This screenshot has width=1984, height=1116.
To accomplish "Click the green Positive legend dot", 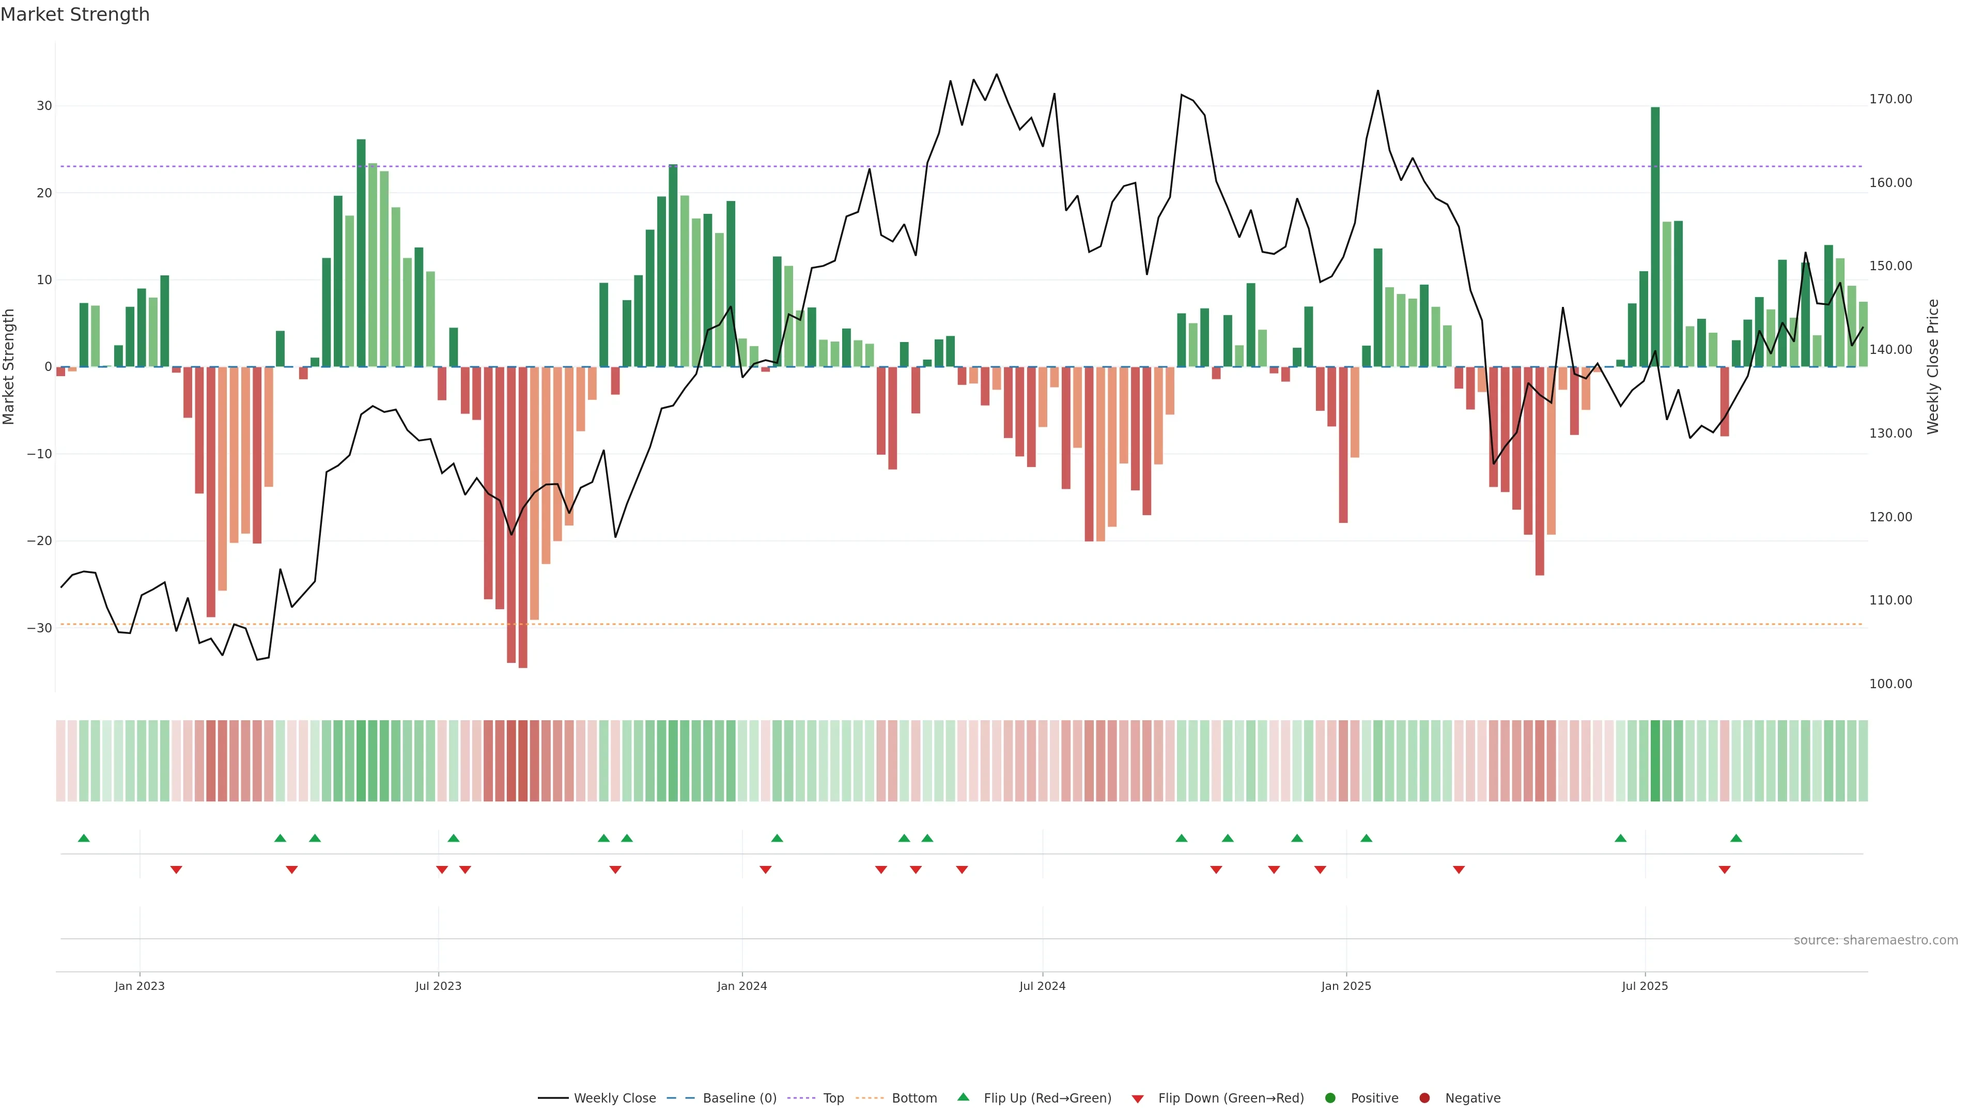I will (x=1330, y=1098).
